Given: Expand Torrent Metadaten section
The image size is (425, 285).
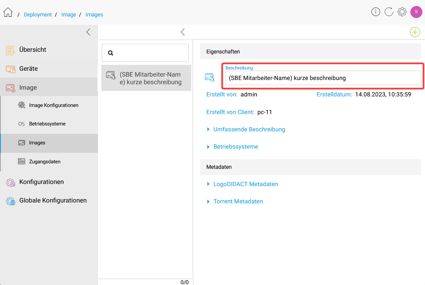Looking at the screenshot, I should (238, 201).
